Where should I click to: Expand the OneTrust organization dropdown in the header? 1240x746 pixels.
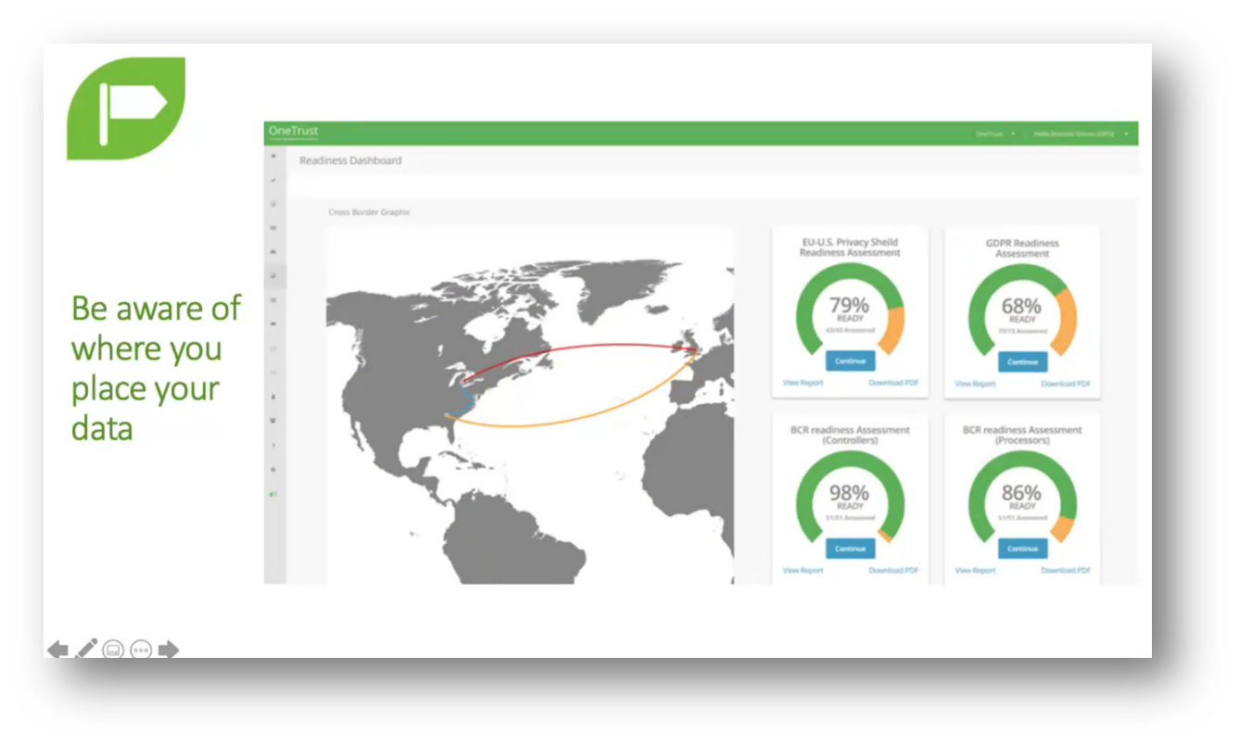(995, 133)
